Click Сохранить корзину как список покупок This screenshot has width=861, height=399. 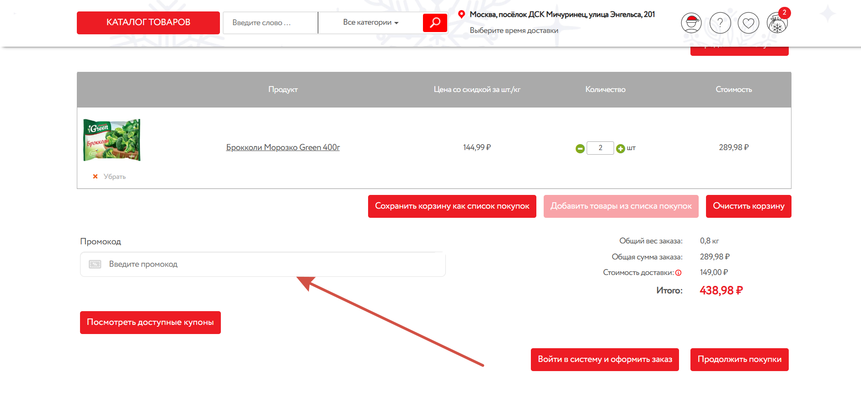[452, 206]
